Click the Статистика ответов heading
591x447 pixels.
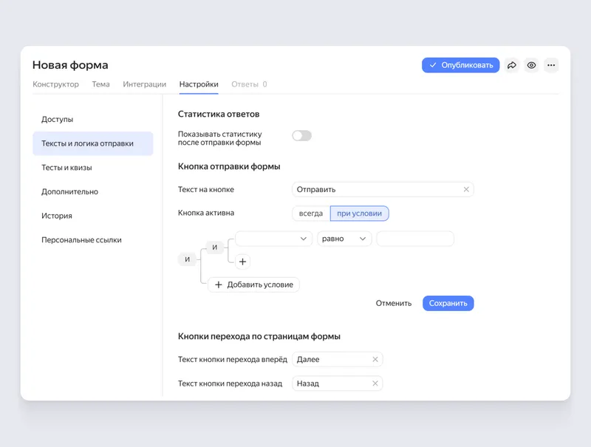[x=219, y=114]
